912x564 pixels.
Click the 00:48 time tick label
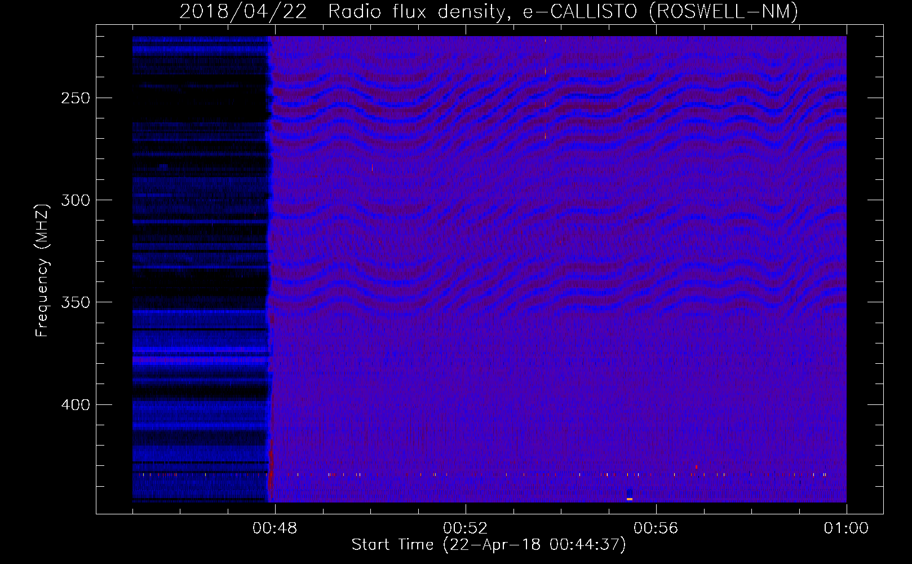275,528
